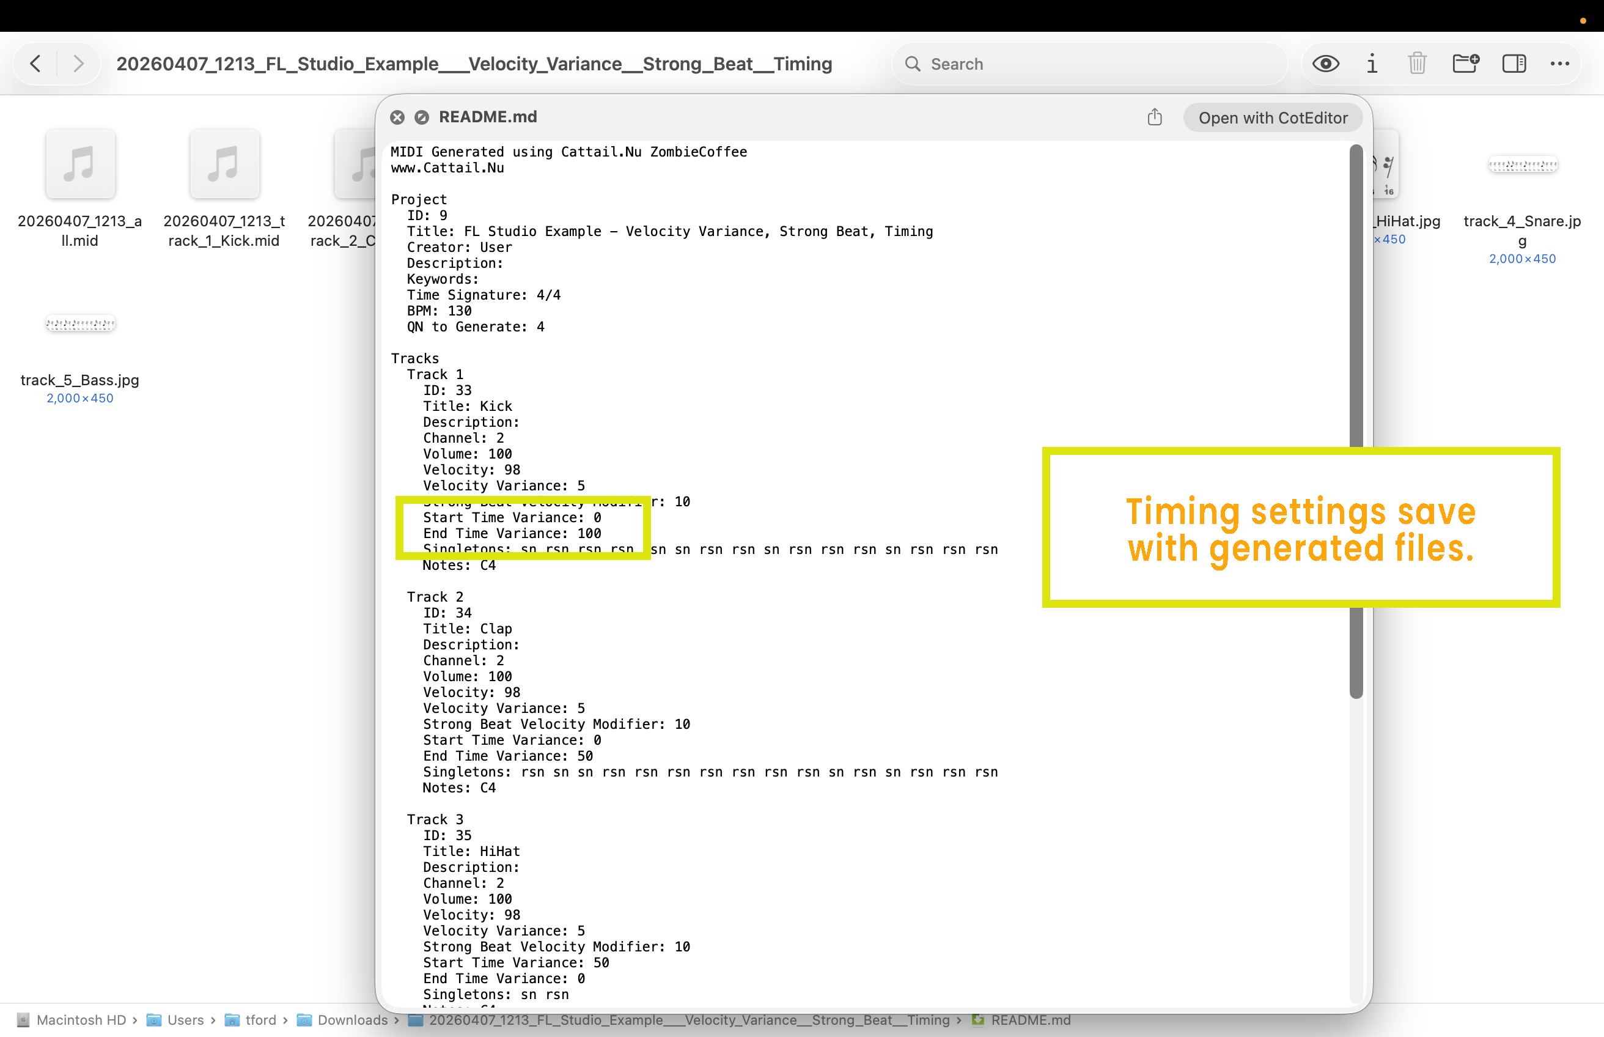This screenshot has height=1037, width=1604.
Task: Click the markup disable icon beside README.md
Action: click(x=421, y=117)
